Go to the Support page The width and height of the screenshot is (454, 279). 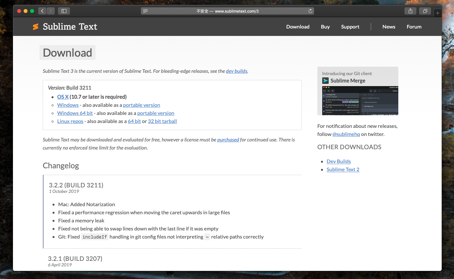click(x=350, y=27)
